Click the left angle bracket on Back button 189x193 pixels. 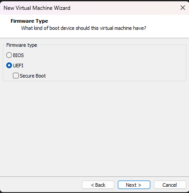[x=92, y=185]
